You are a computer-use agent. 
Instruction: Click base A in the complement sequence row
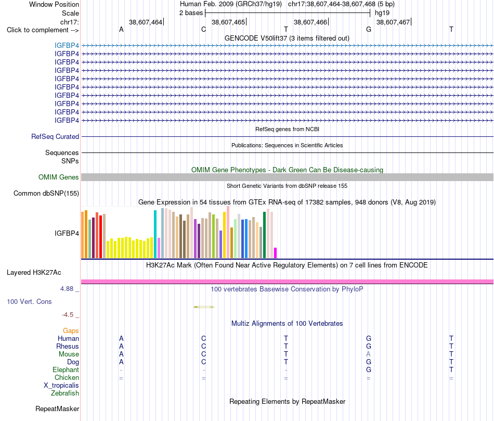point(121,30)
